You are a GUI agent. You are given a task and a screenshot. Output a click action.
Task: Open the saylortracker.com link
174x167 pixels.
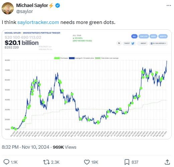pyautogui.click(x=38, y=22)
